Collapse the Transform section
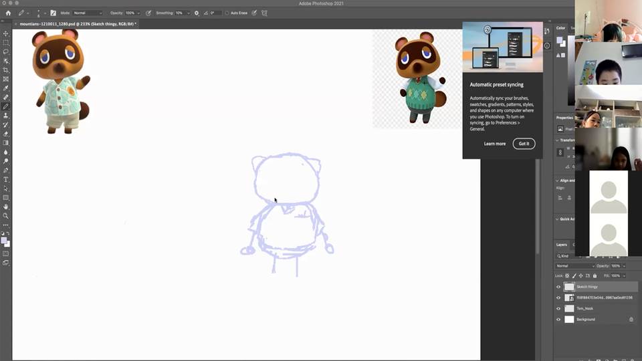642x361 pixels. 557,140
